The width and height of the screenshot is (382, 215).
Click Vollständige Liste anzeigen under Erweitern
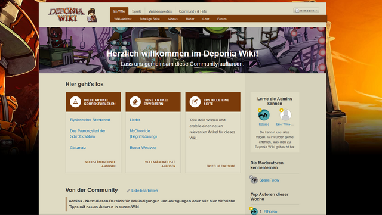click(160, 164)
